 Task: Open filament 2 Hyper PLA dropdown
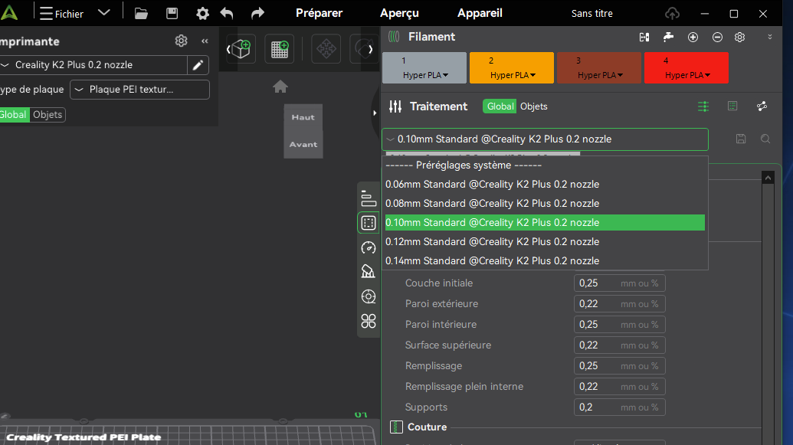coord(512,67)
